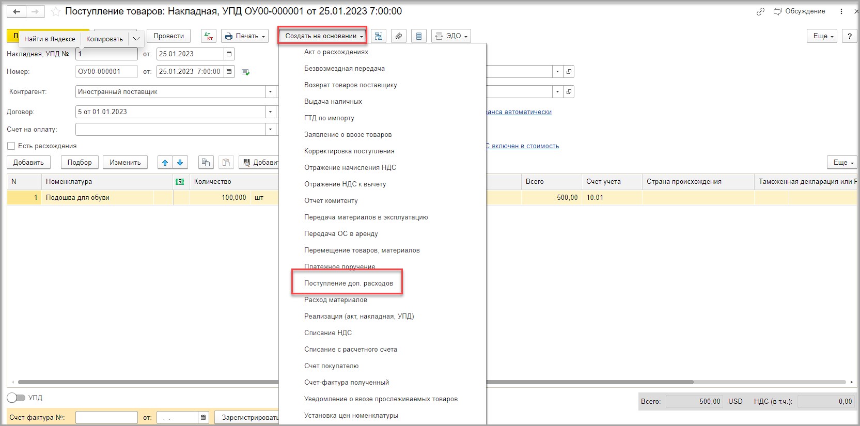Select ГТД по импорту
Image resolution: width=860 pixels, height=426 pixels.
(329, 118)
